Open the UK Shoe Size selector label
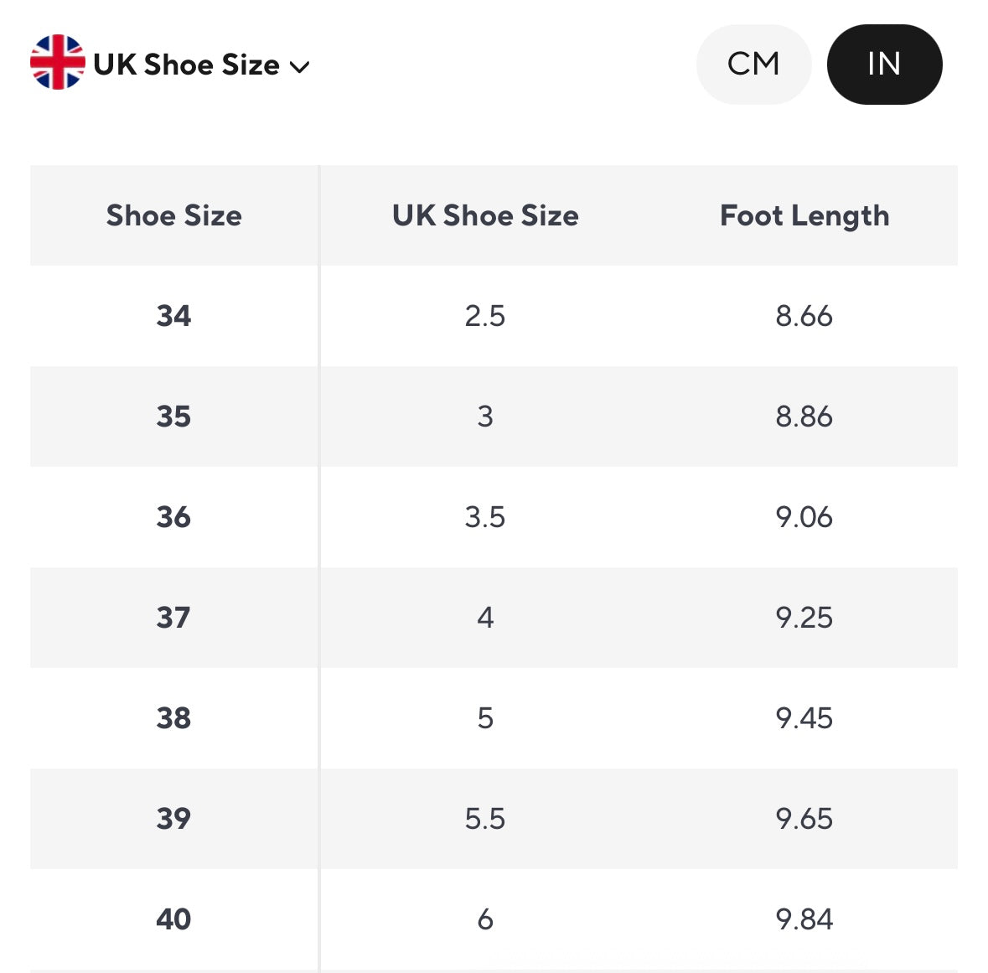 (x=186, y=65)
